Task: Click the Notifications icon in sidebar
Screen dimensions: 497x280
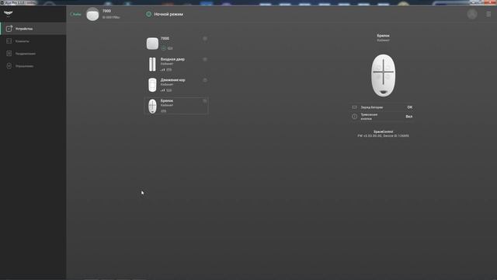Action: pyautogui.click(x=9, y=54)
